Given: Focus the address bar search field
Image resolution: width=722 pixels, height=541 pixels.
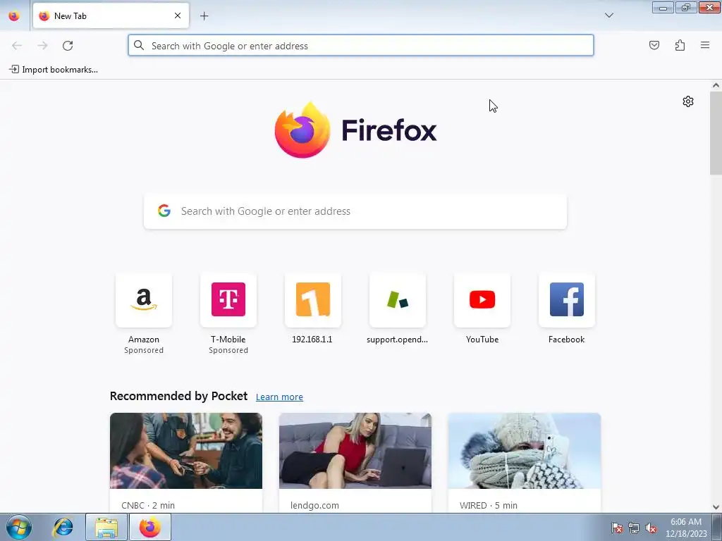Looking at the screenshot, I should coord(361,46).
